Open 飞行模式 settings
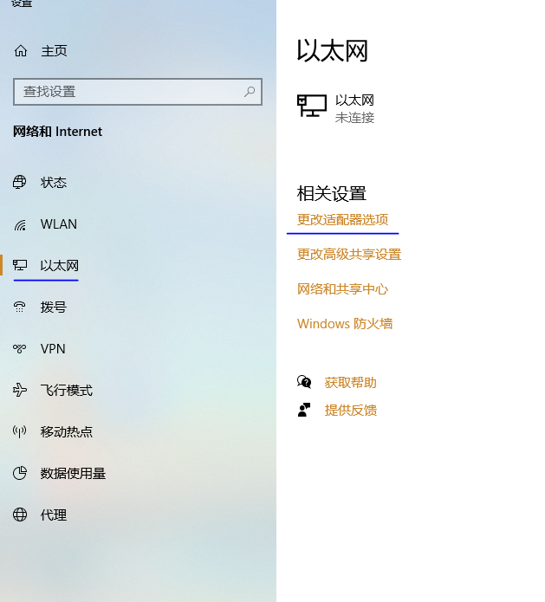545x602 pixels. (67, 391)
